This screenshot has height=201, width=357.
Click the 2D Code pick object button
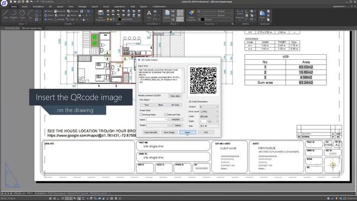(175, 105)
